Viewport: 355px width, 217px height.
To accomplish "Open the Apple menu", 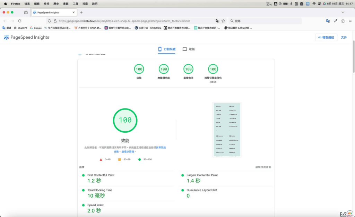I will pyautogui.click(x=6, y=3).
